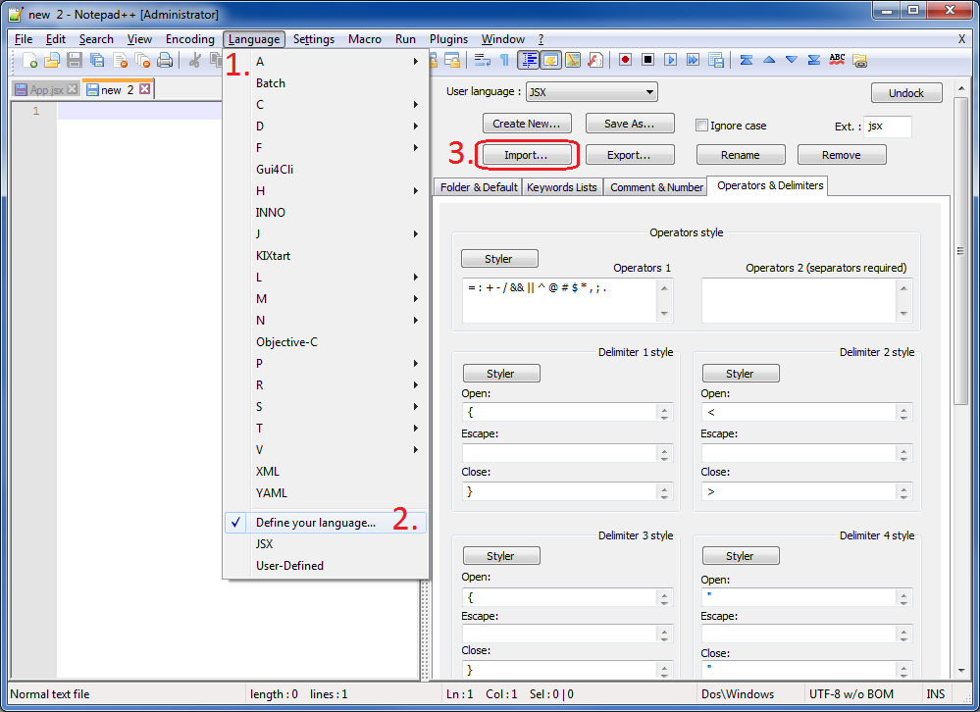Expand the C languages submenu
The image size is (980, 712).
coord(326,104)
